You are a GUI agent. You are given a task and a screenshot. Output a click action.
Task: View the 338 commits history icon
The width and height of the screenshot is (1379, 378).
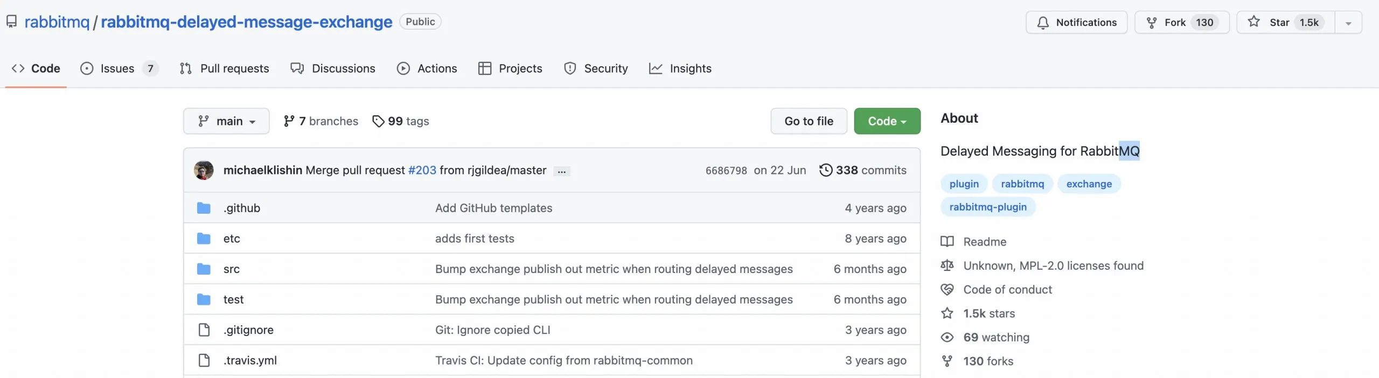[x=825, y=170]
